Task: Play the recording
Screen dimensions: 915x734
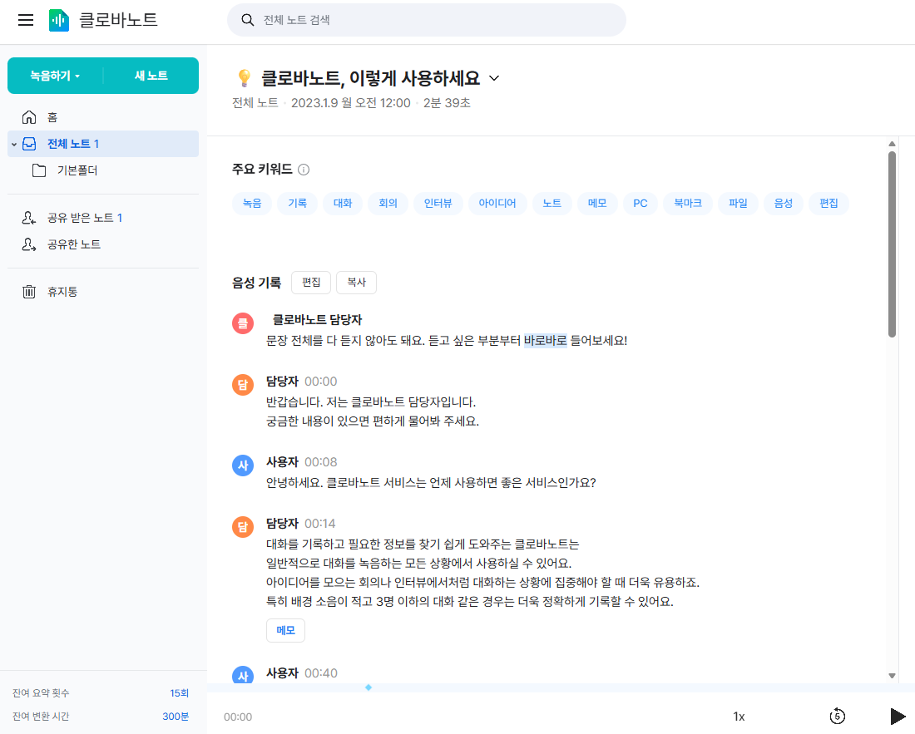Action: (x=898, y=717)
